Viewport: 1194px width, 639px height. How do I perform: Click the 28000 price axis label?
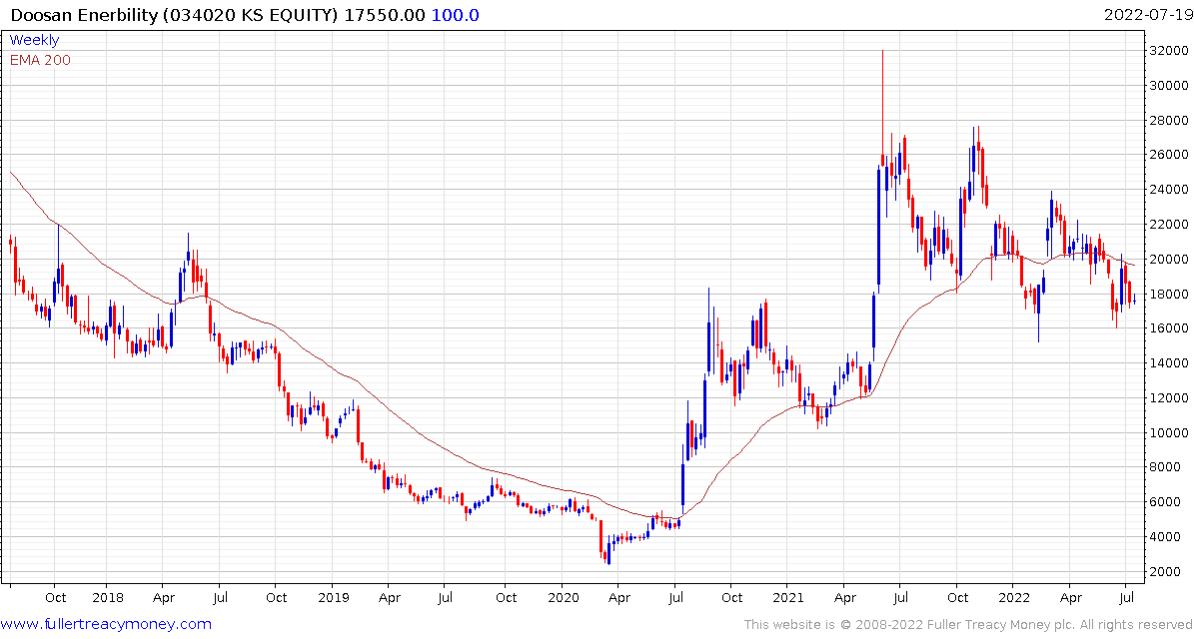pos(1170,120)
